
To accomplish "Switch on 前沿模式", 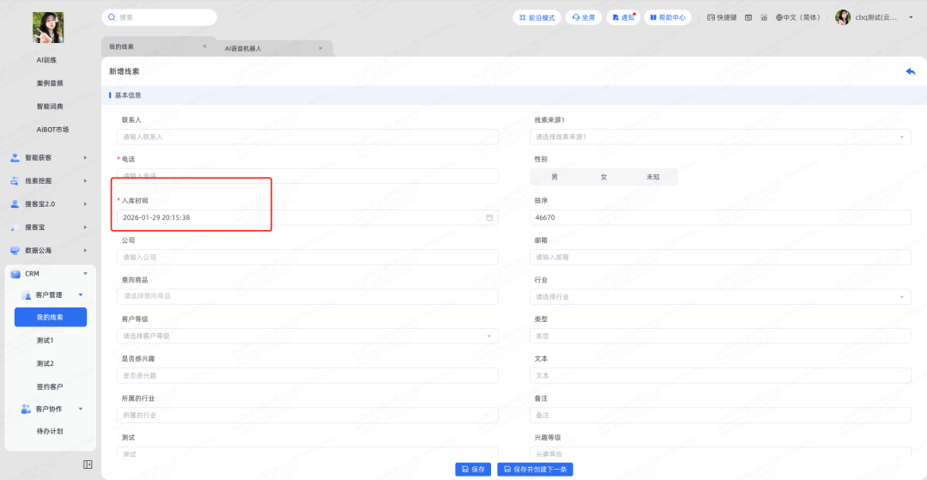I will [536, 17].
